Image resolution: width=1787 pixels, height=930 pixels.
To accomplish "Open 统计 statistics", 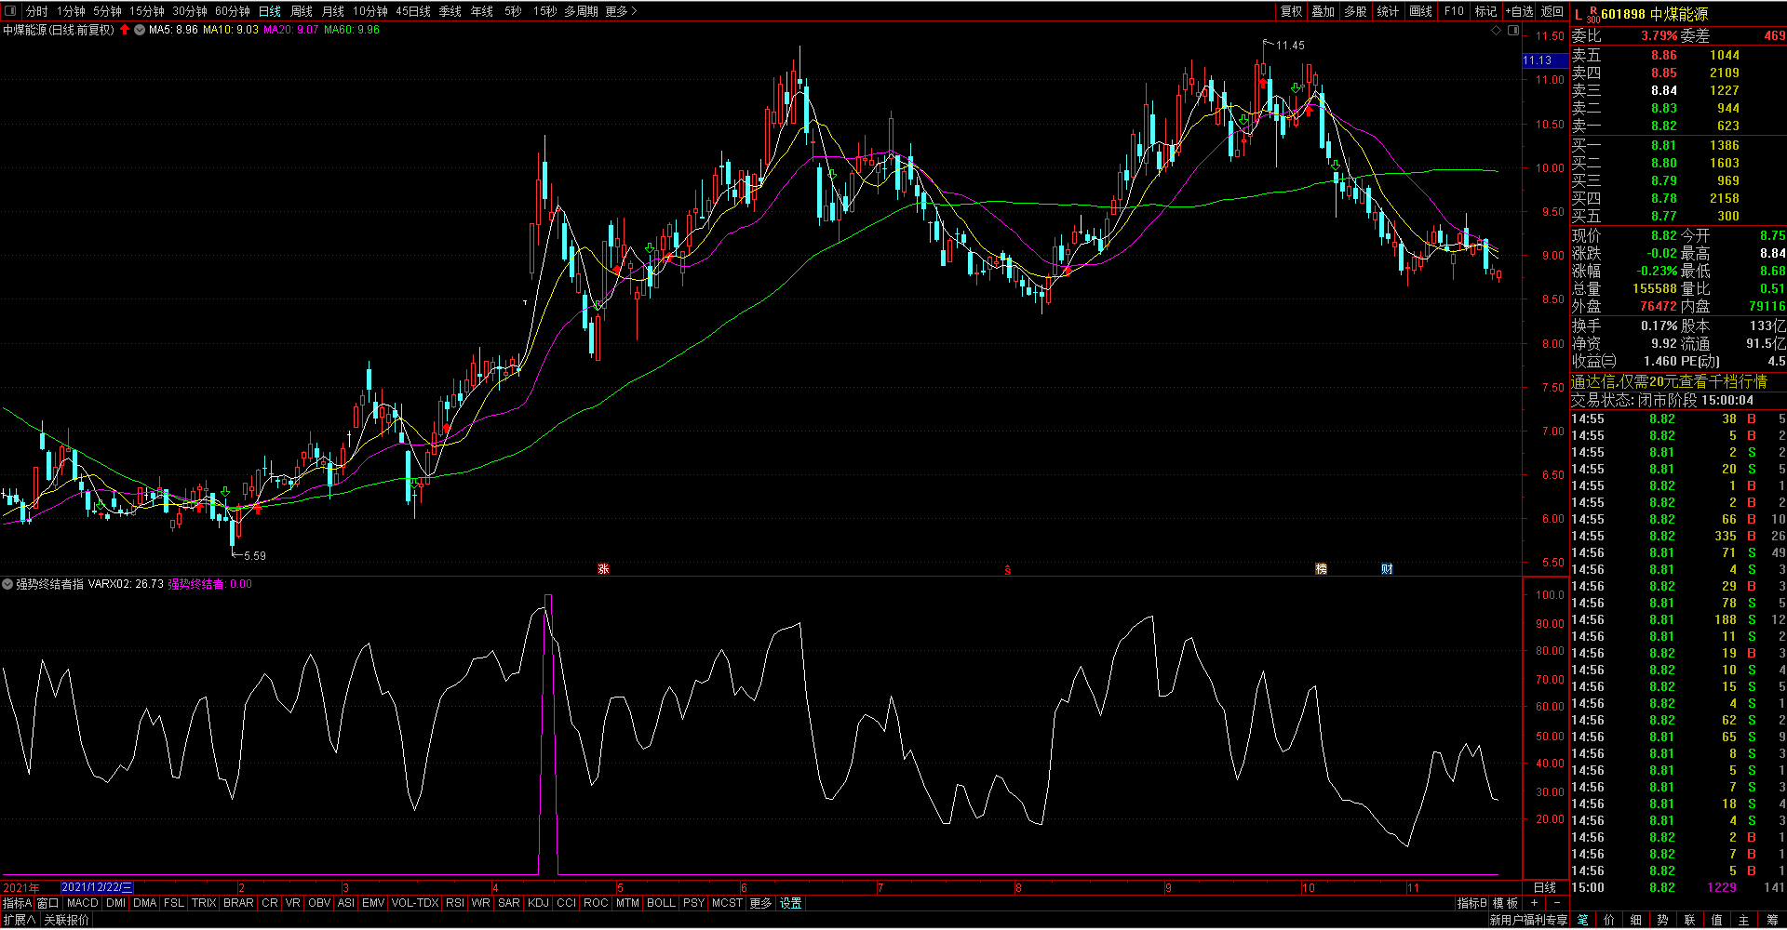I will coord(1388,11).
